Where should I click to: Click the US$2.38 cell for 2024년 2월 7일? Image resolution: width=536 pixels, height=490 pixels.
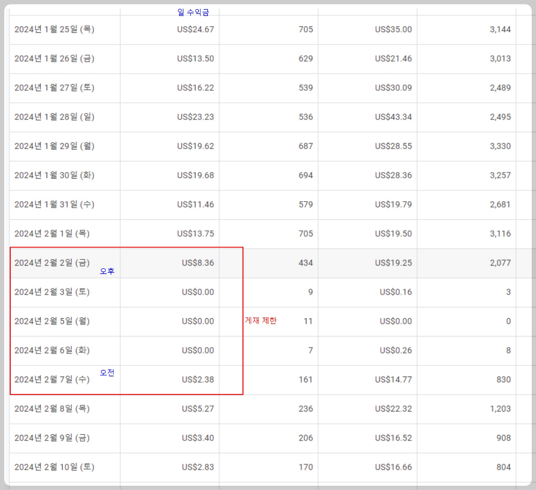[x=199, y=380]
